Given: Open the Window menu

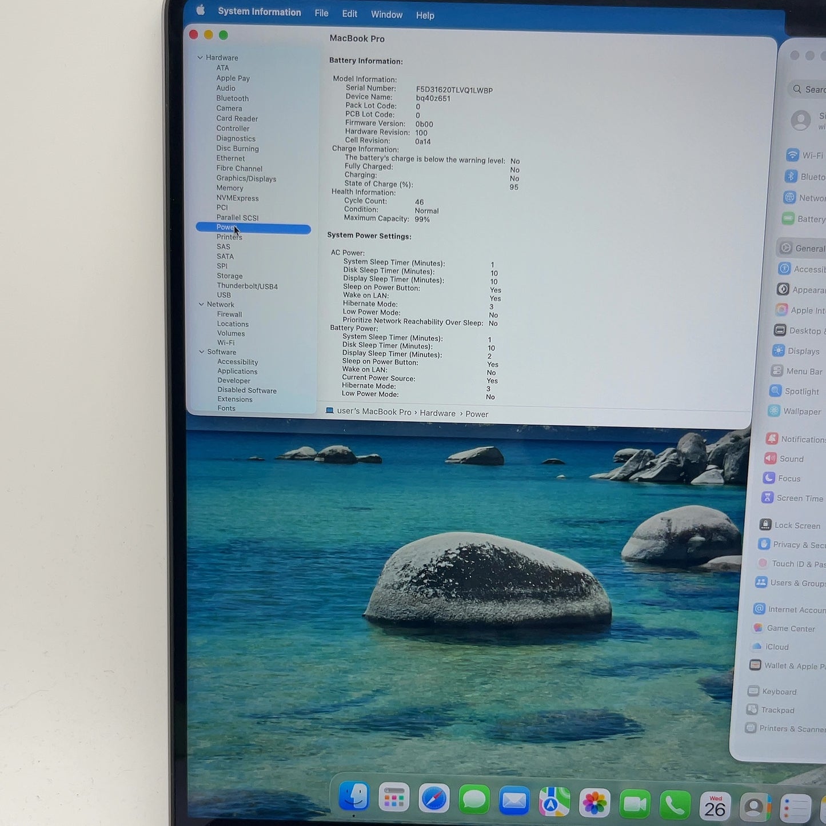Looking at the screenshot, I should [387, 15].
